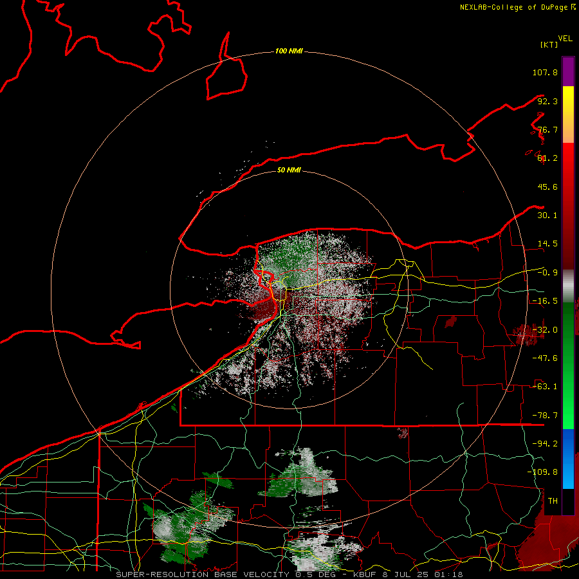The height and width of the screenshot is (579, 579).
Task: Click the -78.7 scale value
Action: coord(545,416)
